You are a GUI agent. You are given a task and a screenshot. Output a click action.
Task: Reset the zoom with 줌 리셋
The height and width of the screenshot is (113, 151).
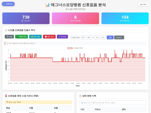point(62,37)
